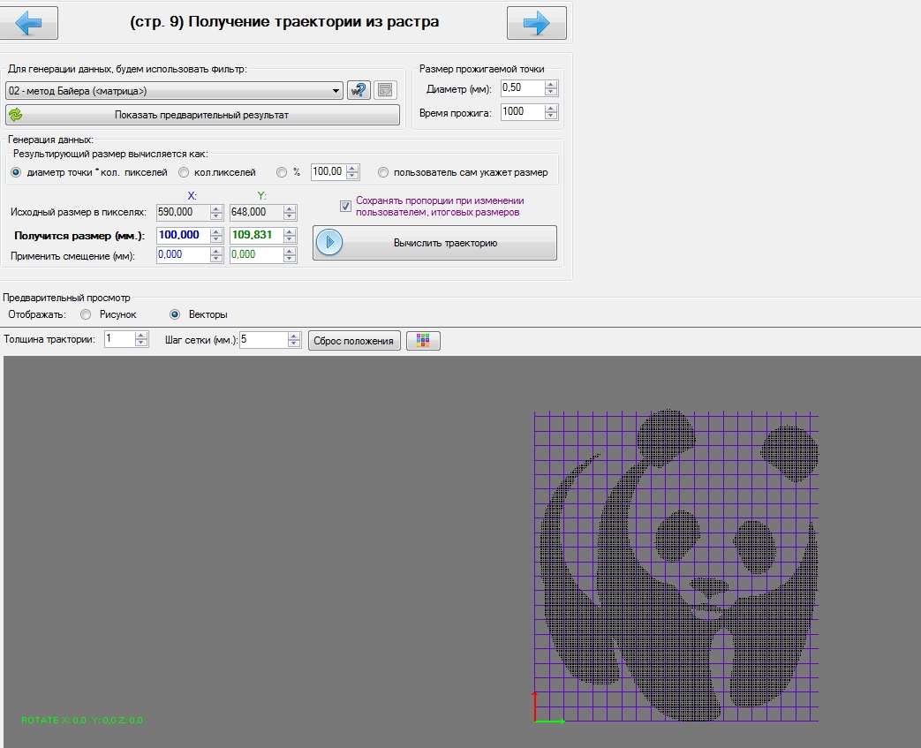Screen dimensions: 921x748
Task: Edit Шаг сетки (мм) field
Action: (263, 340)
